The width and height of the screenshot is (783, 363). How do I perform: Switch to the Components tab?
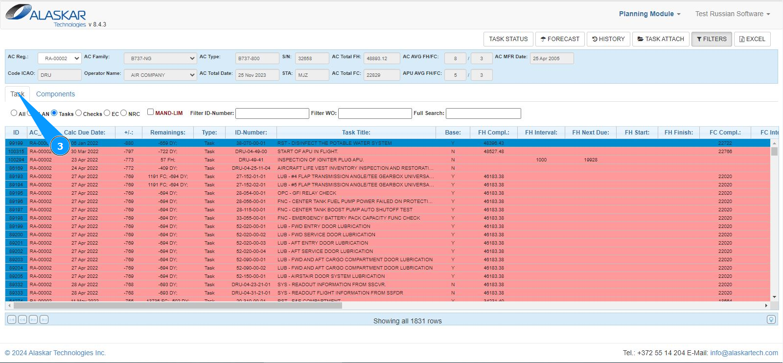[x=55, y=94]
